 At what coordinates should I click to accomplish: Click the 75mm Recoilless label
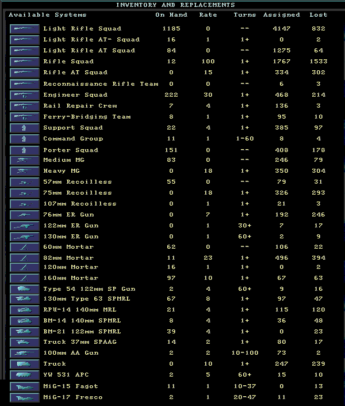(77, 193)
